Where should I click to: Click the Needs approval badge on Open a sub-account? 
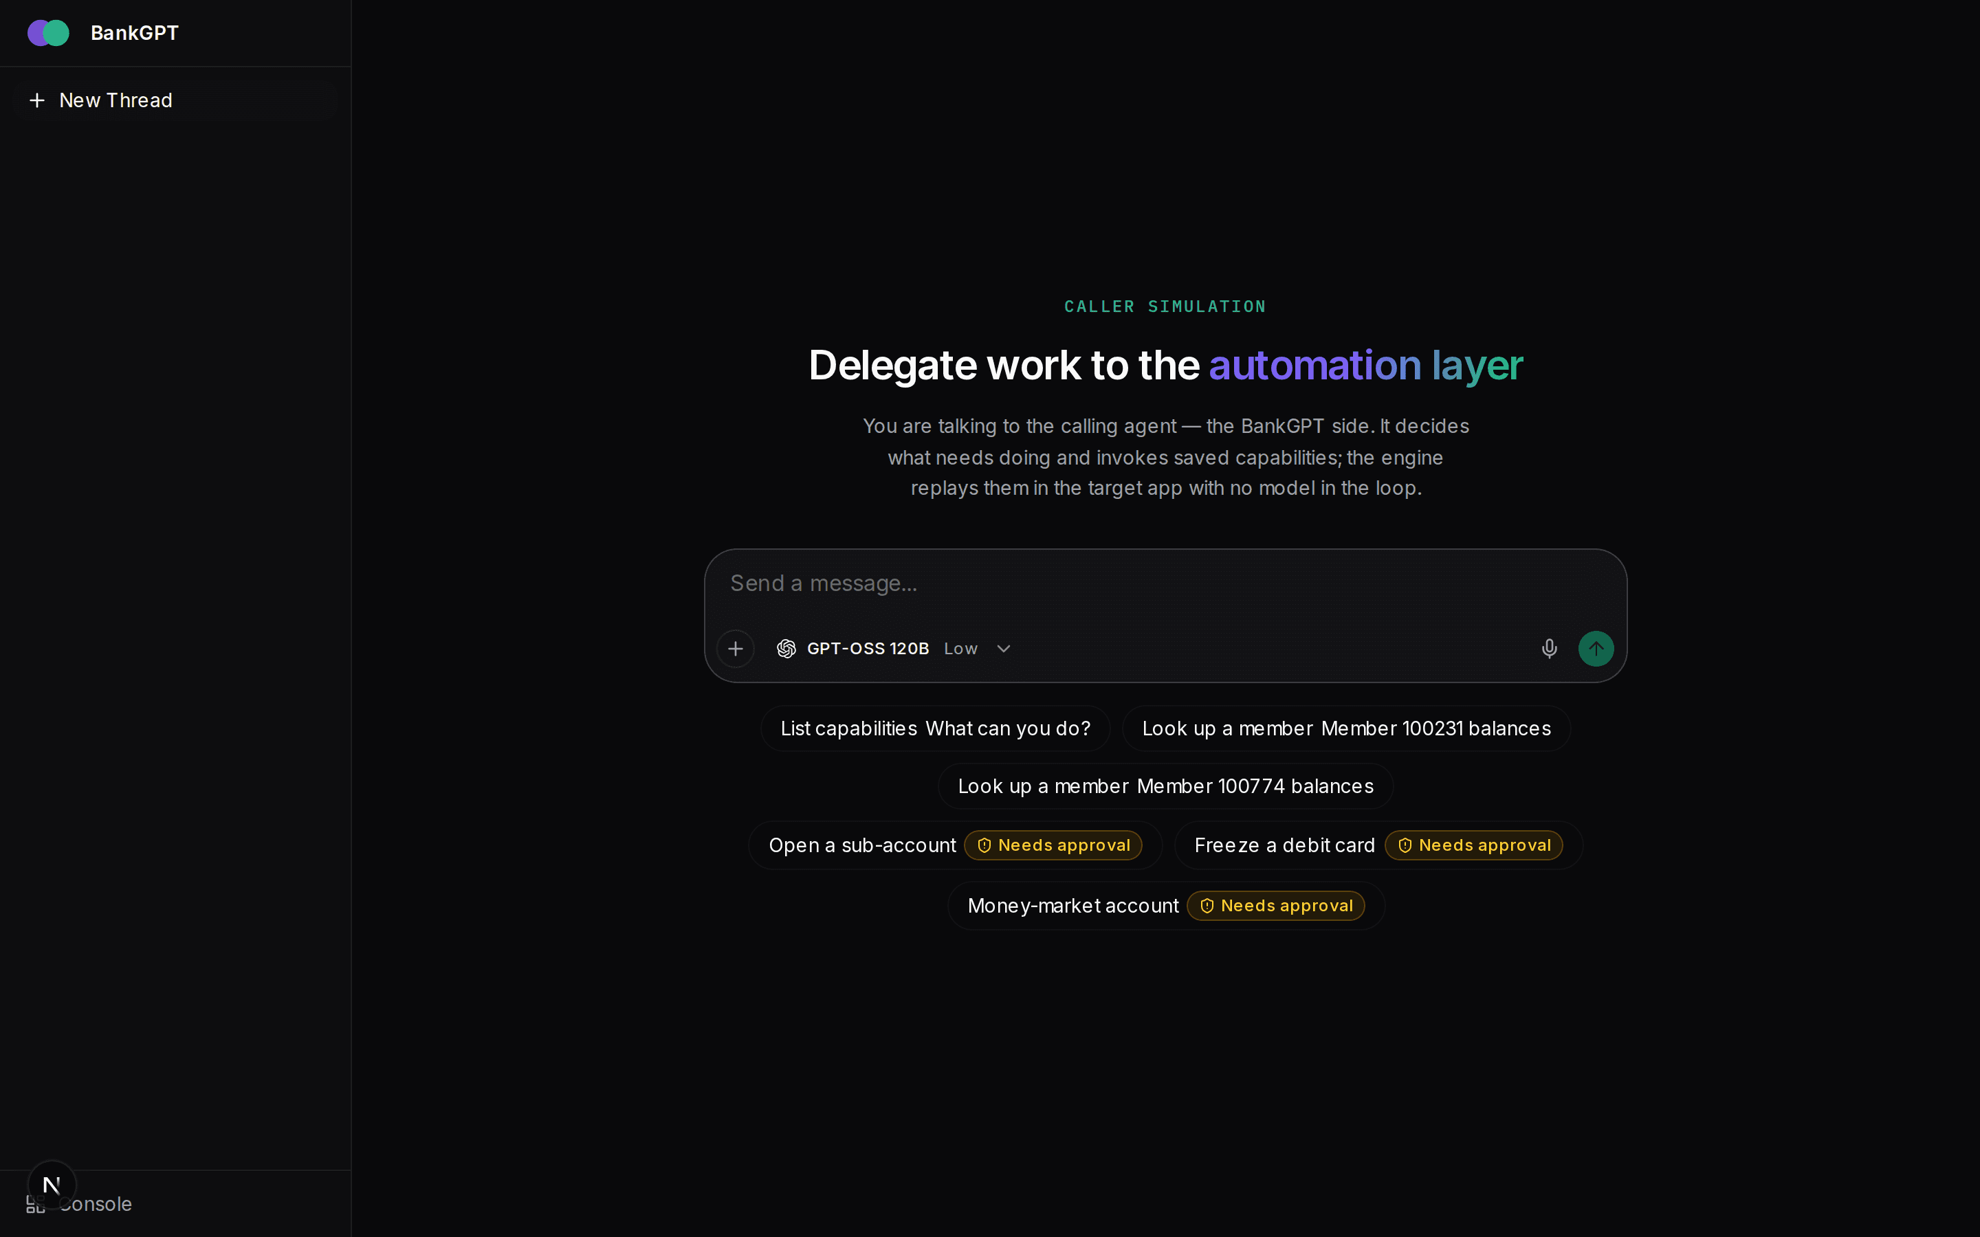(x=1053, y=845)
